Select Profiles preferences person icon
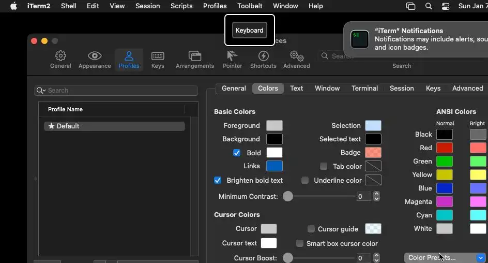This screenshot has width=488, height=263. pos(129,56)
